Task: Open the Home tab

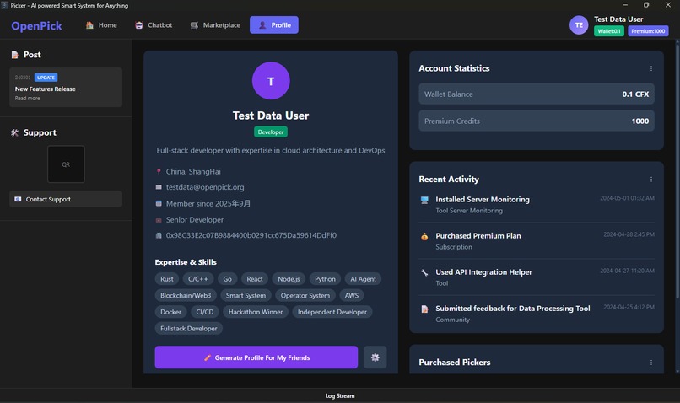Action: point(101,25)
